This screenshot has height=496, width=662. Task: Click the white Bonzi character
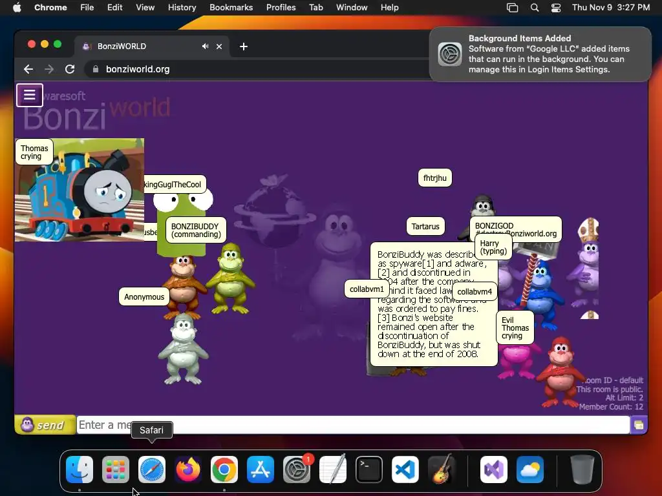(x=183, y=349)
